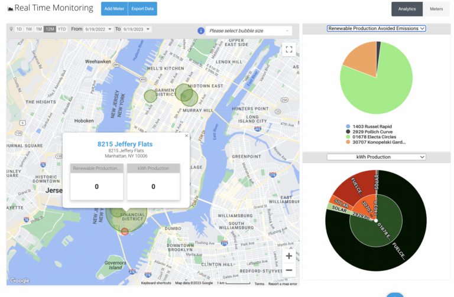Open Renewable Production Avoided Emissions dropdown
The height and width of the screenshot is (297, 454).
(x=376, y=28)
